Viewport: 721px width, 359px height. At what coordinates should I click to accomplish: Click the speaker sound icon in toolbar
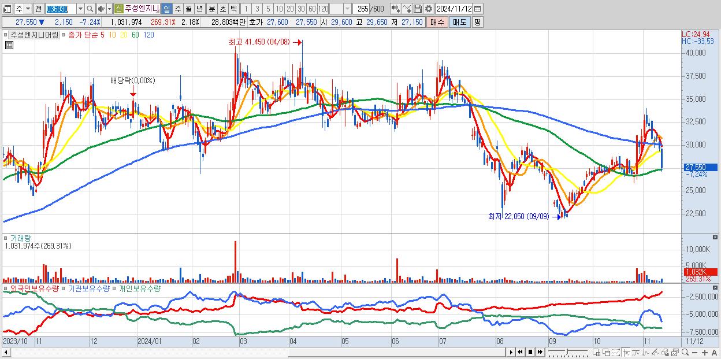pos(101,9)
